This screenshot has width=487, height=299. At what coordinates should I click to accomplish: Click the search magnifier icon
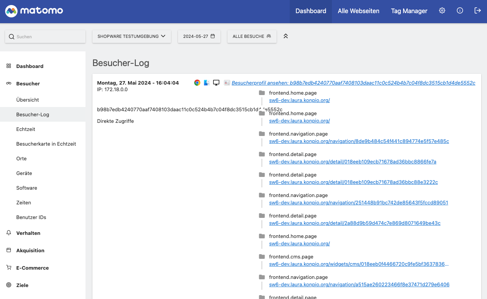[12, 37]
